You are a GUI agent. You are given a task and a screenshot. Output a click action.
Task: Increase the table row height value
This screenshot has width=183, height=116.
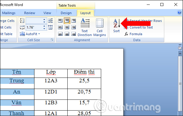[44, 20]
